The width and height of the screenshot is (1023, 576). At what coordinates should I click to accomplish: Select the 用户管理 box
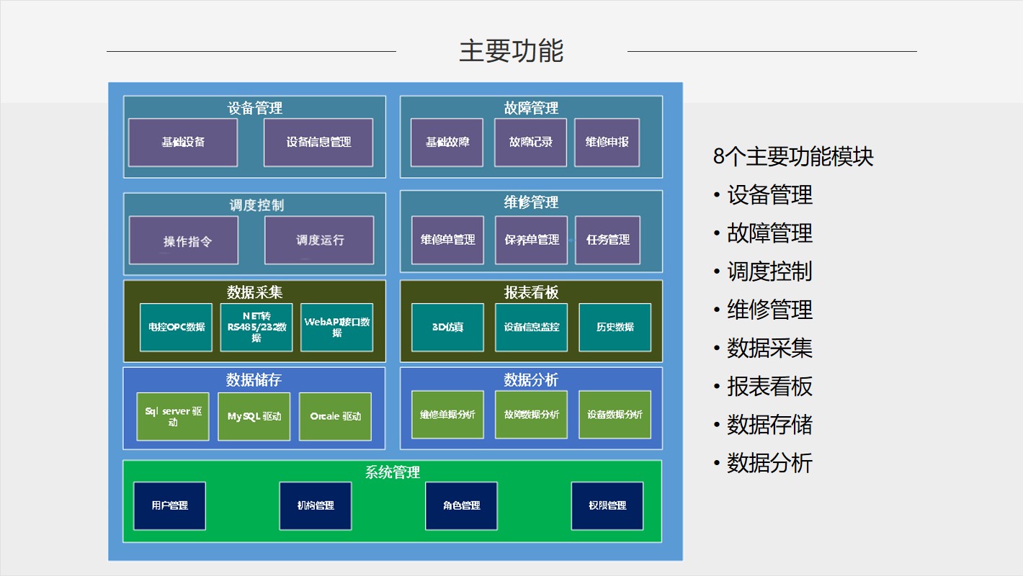(169, 506)
